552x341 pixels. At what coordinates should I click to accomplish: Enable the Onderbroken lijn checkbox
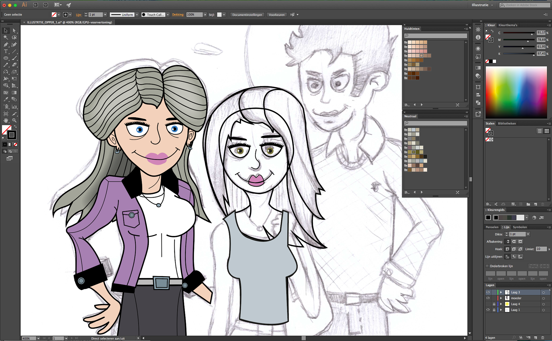pos(487,266)
